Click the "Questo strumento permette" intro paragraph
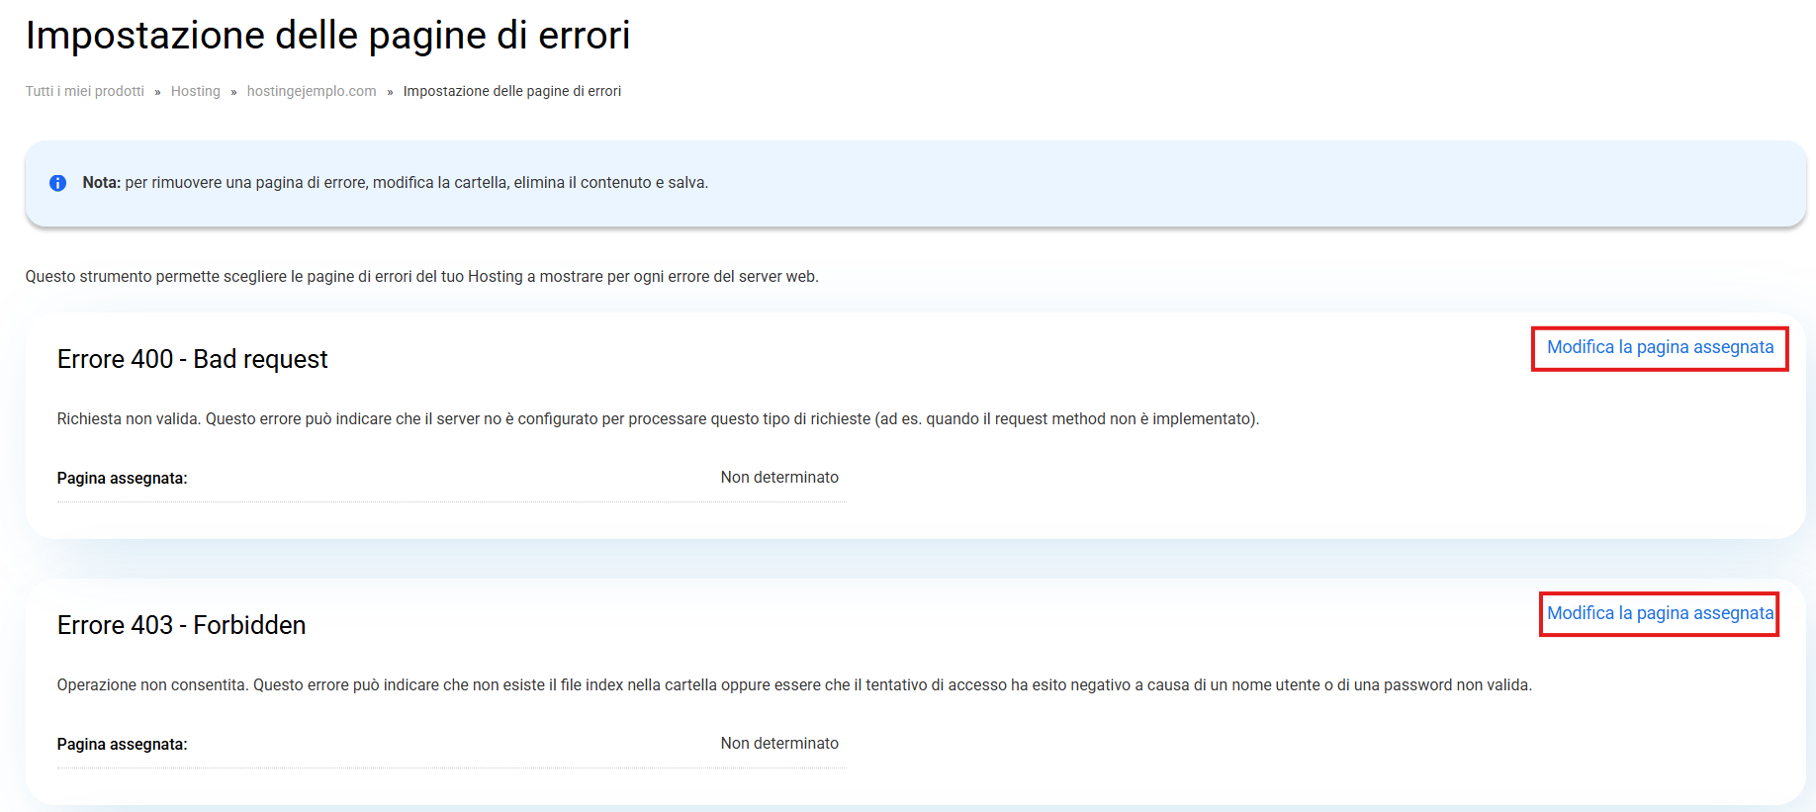This screenshot has width=1816, height=812. coord(421,277)
